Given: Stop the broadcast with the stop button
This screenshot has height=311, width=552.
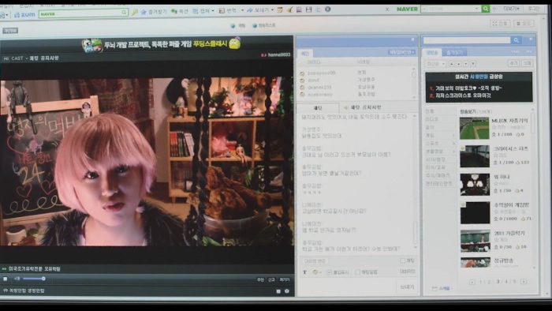Looking at the screenshot, I should (6, 279).
